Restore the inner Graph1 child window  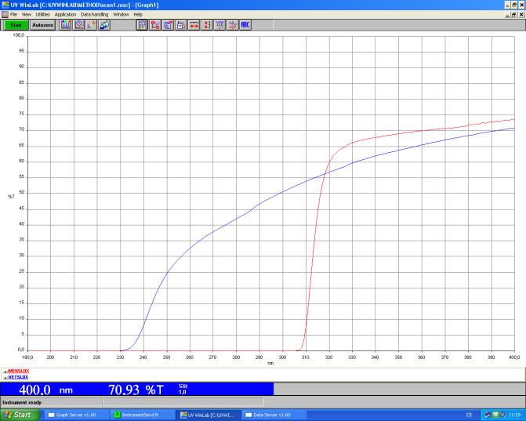tap(514, 14)
